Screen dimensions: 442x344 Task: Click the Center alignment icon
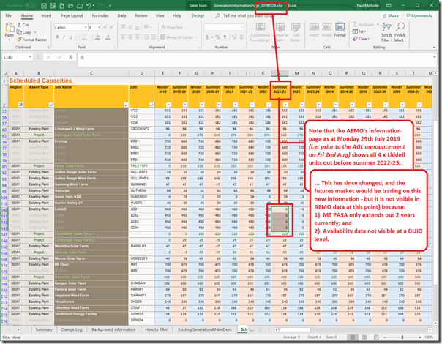(x=130, y=37)
